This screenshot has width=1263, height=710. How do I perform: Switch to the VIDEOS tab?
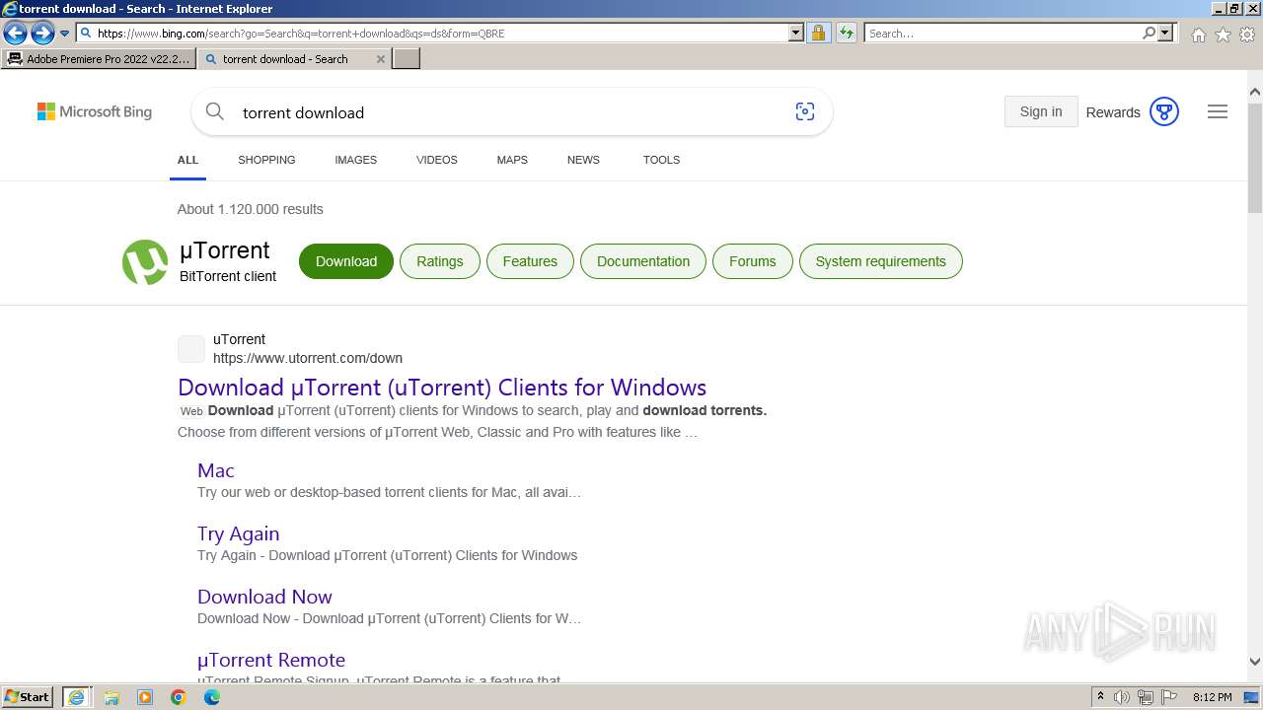coord(436,160)
